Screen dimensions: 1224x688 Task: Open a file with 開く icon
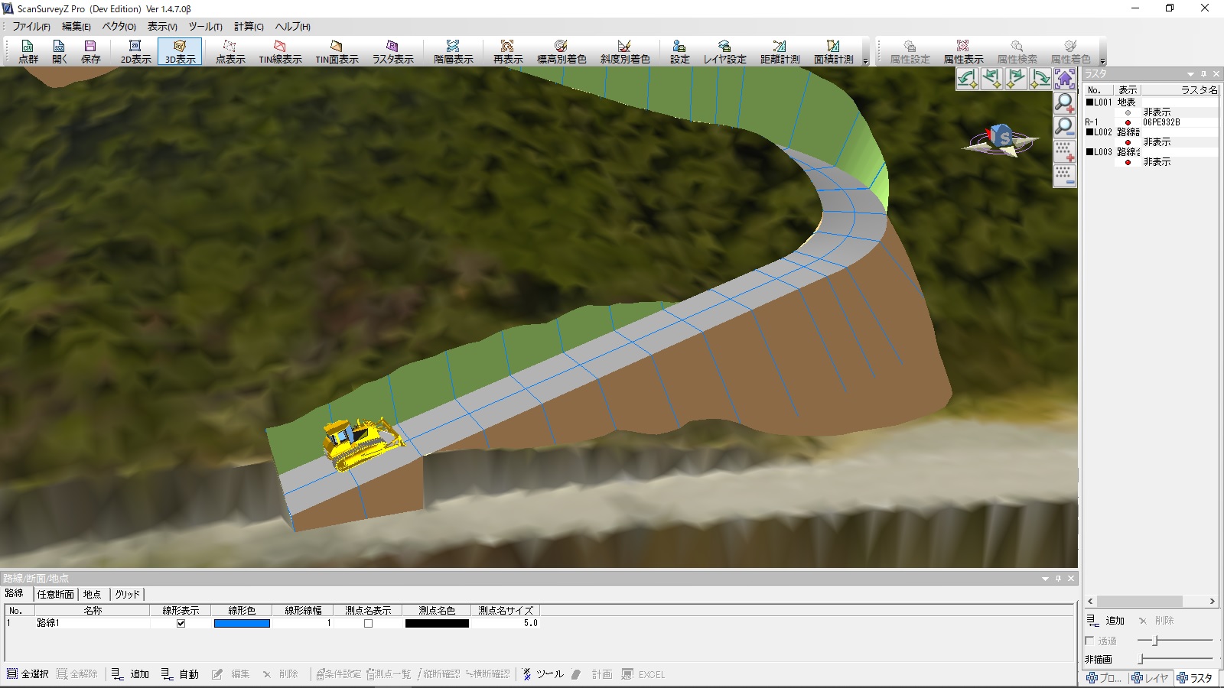[60, 51]
